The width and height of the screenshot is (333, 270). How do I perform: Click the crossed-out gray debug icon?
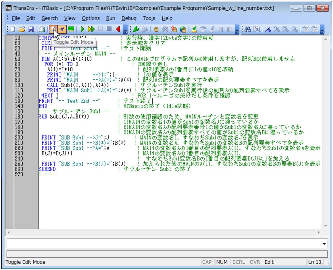[165, 29]
